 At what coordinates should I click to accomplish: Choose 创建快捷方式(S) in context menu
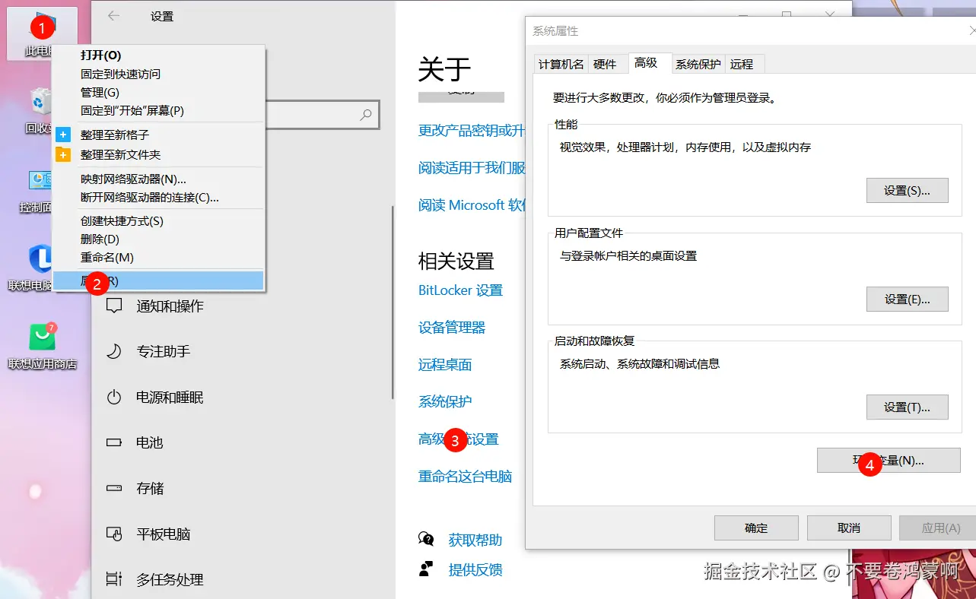pyautogui.click(x=158, y=221)
